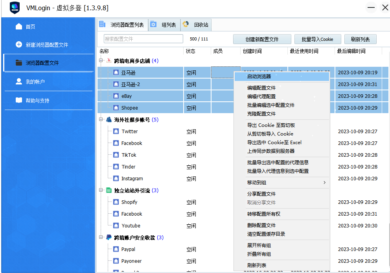Click the 批量导入Cookie button

point(317,39)
